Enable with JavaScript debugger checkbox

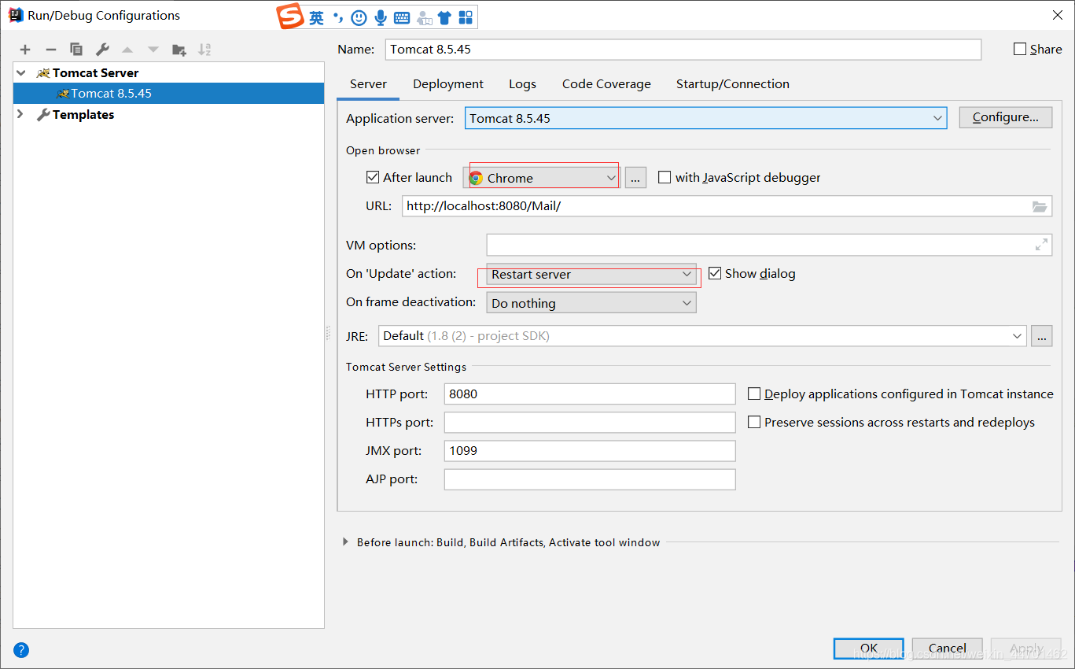tap(665, 177)
